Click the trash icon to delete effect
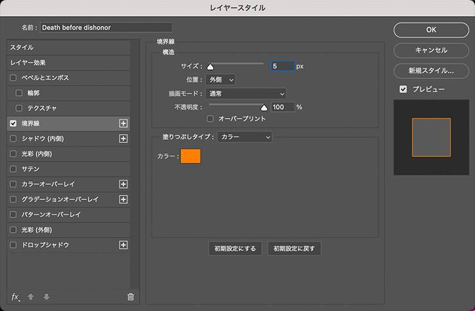 tap(131, 297)
